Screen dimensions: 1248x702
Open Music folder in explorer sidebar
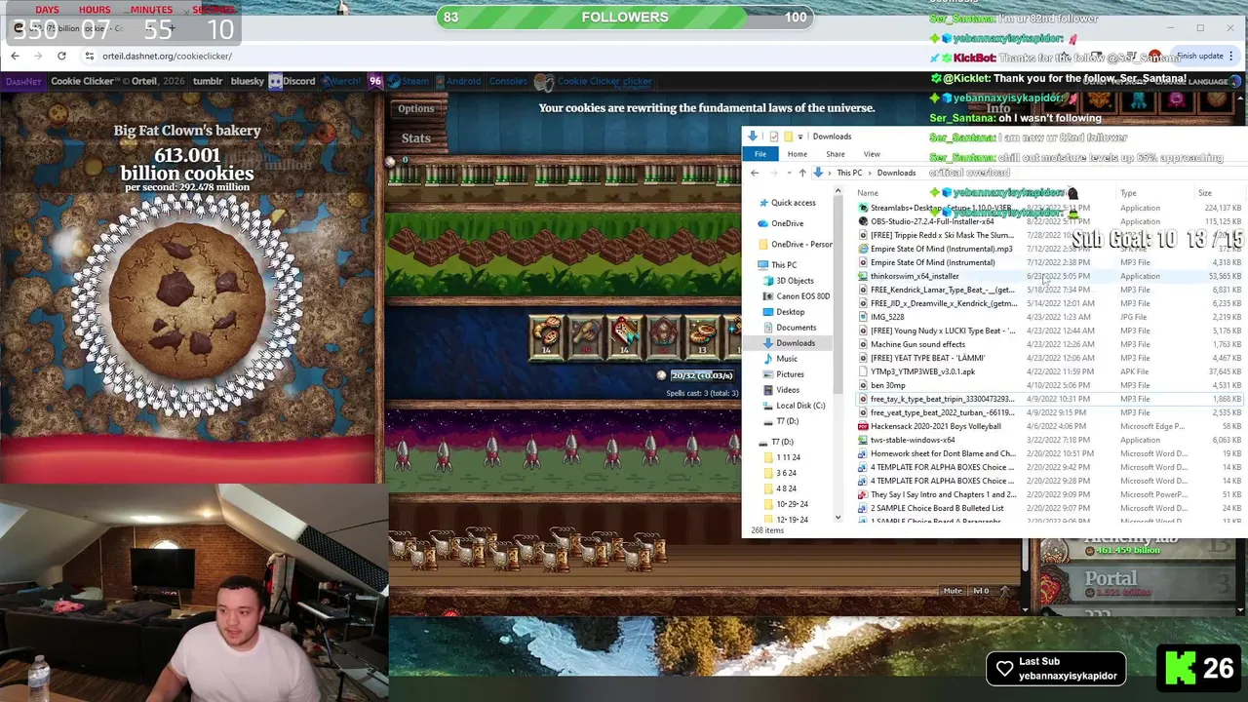coord(786,359)
